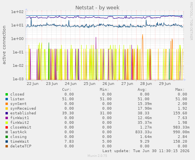
Task: Click the synSent orange legend swatch
Action: [7, 104]
